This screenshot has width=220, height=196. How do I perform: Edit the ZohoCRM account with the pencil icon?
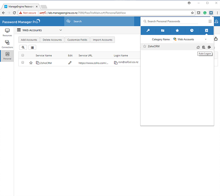pyautogui.click(x=70, y=63)
